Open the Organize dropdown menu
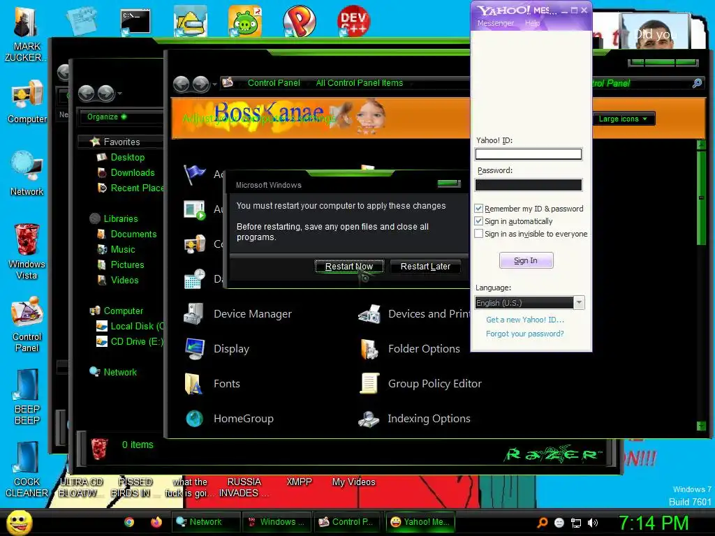The image size is (715, 536). (107, 117)
